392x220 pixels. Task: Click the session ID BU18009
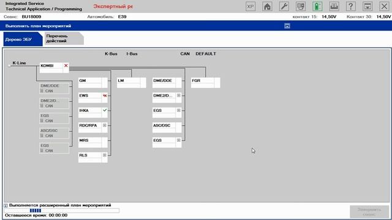[31, 16]
